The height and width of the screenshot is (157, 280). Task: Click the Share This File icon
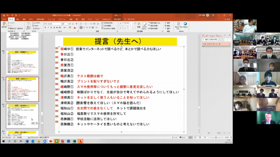pyautogui.click(x=178, y=26)
